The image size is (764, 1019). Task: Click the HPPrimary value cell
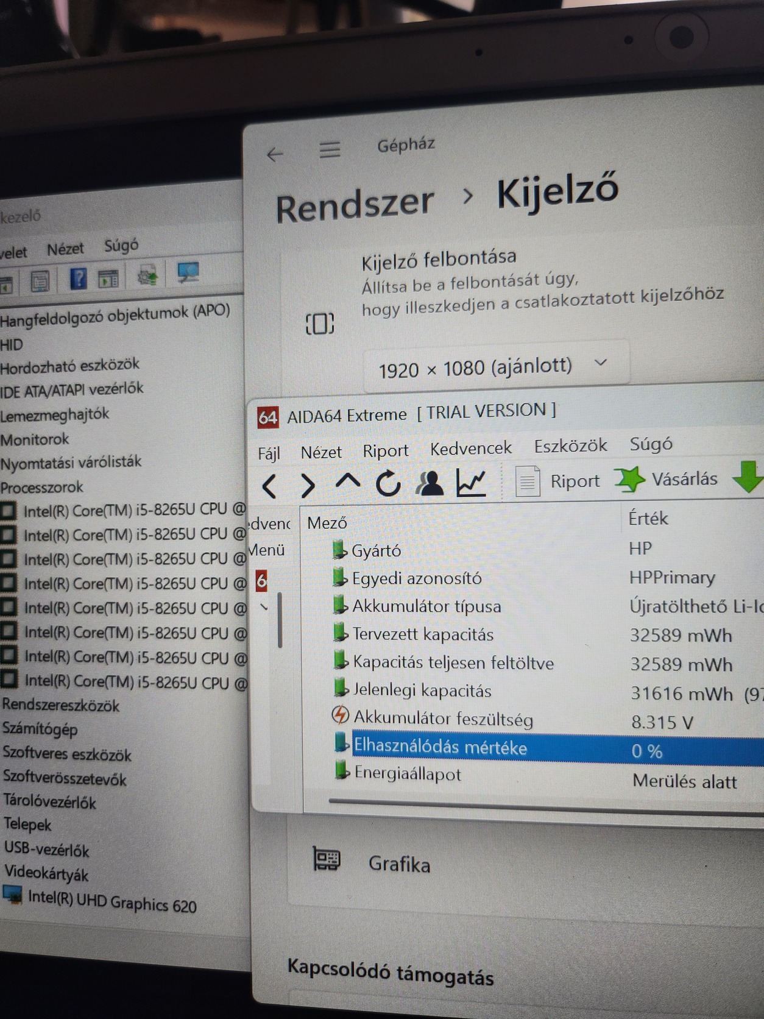tap(672, 577)
